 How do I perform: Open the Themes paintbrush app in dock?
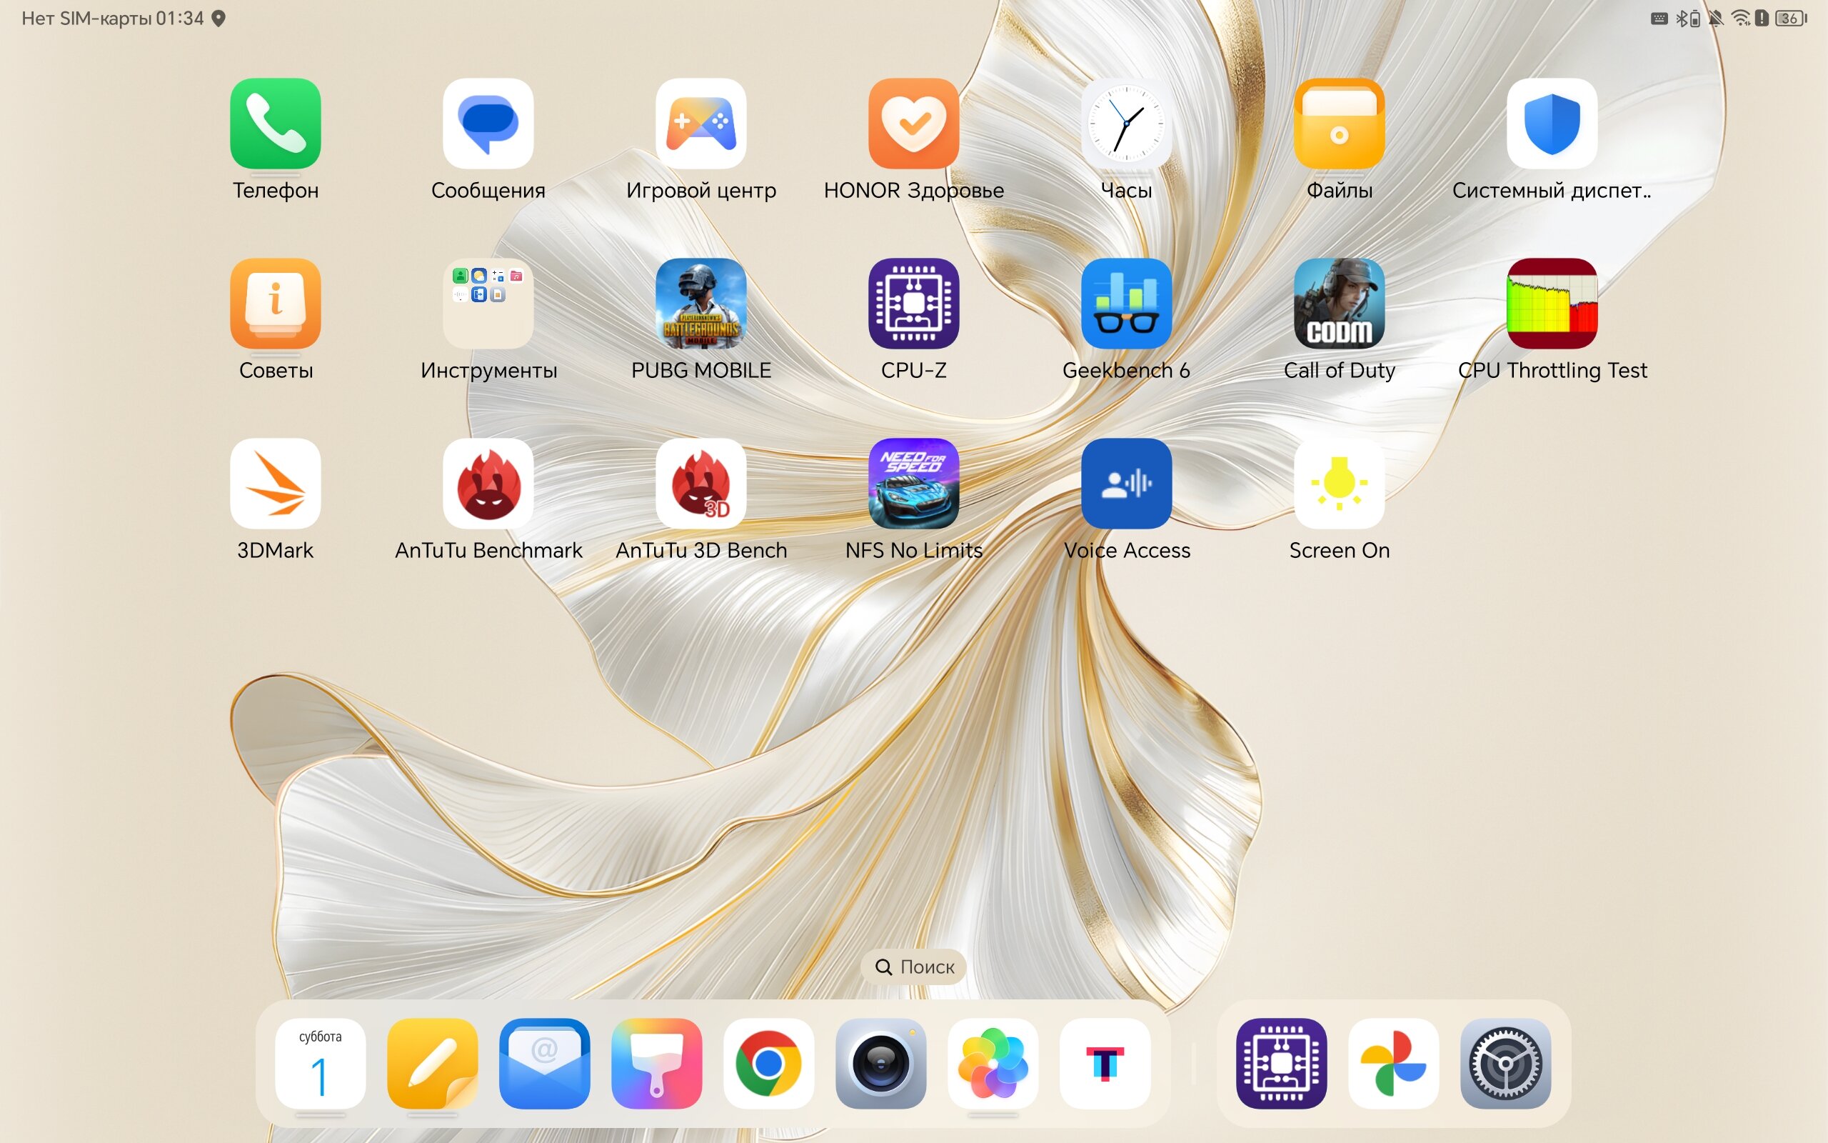[x=656, y=1064]
